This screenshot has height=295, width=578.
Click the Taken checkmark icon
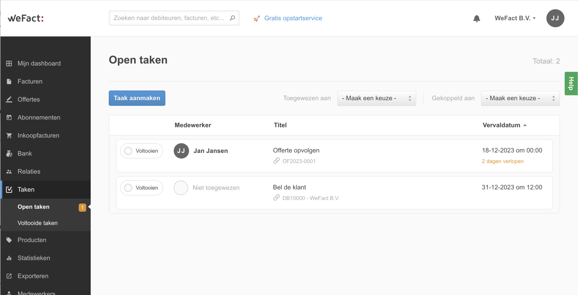9,190
